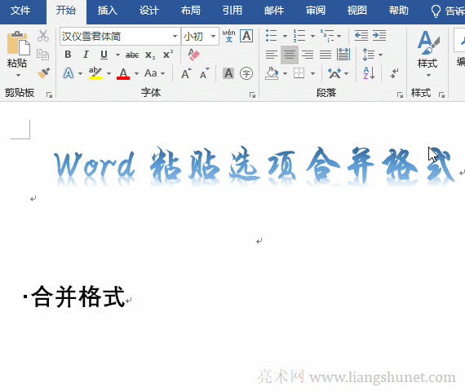Expand the paste options arrow
Viewport: 465px width, 391px height.
click(19, 76)
